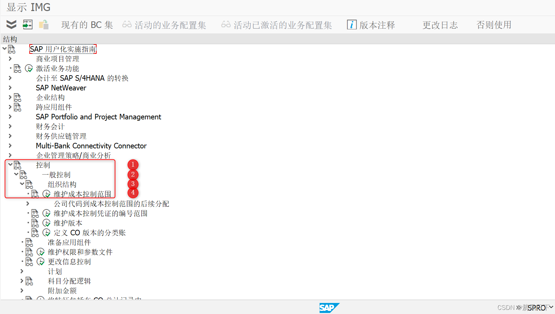
Task: Expand 企业管理策略/商业分析 node
Action: click(x=10, y=155)
